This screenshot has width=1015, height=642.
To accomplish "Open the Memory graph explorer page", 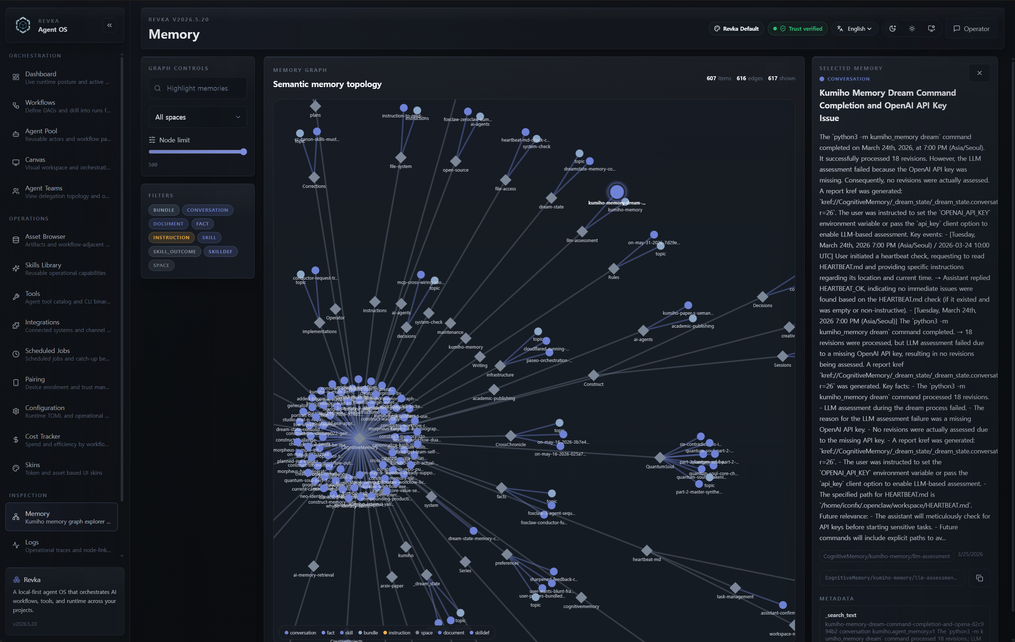I will coord(61,517).
